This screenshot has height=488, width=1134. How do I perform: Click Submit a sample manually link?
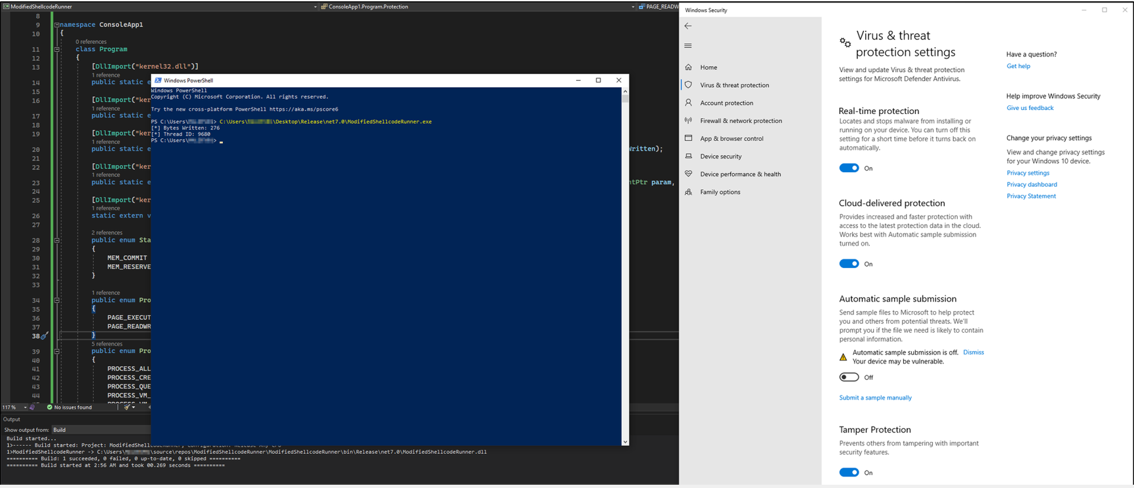pos(875,398)
